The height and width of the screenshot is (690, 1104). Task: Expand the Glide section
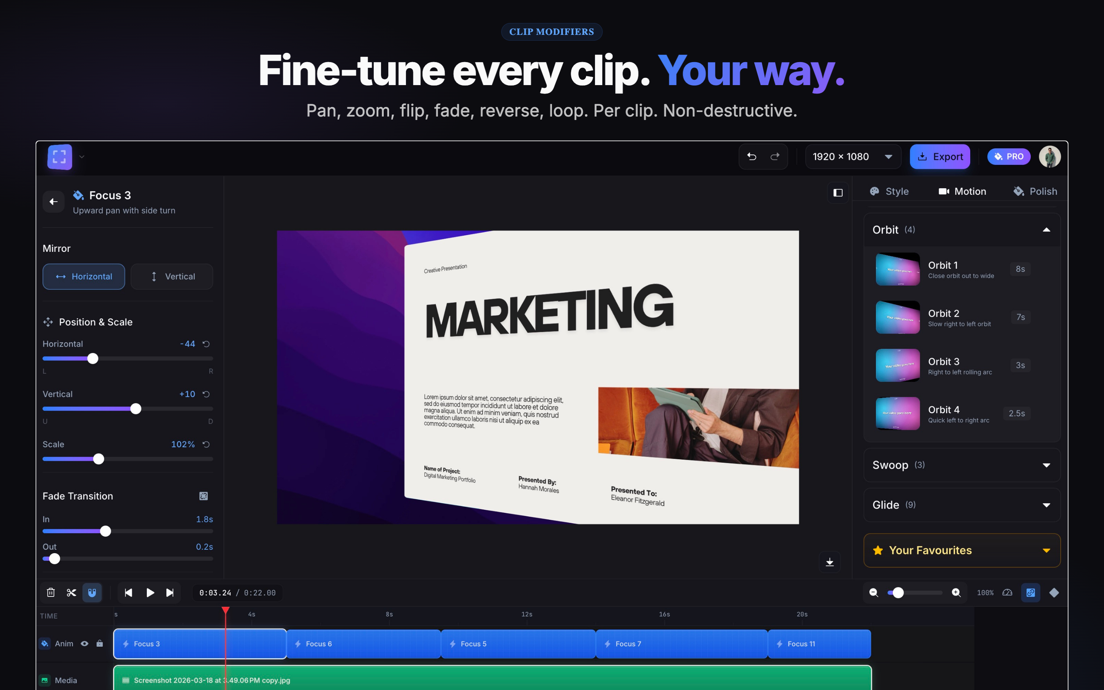(x=962, y=505)
